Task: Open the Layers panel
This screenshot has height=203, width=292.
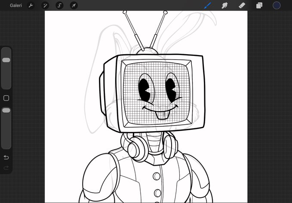Action: click(x=259, y=6)
